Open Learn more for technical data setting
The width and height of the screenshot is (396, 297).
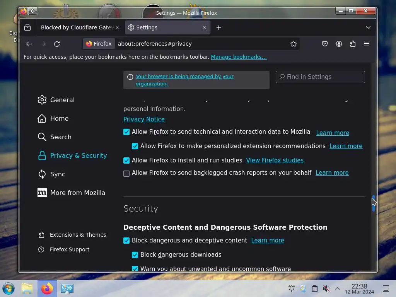(x=333, y=133)
